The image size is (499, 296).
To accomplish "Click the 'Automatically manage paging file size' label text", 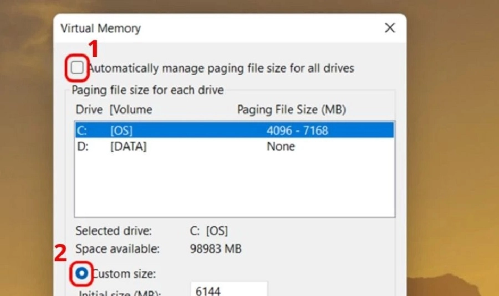I will pyautogui.click(x=222, y=68).
